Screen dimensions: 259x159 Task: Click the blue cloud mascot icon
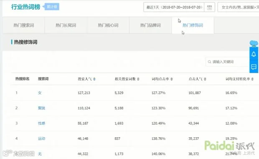tap(254, 43)
